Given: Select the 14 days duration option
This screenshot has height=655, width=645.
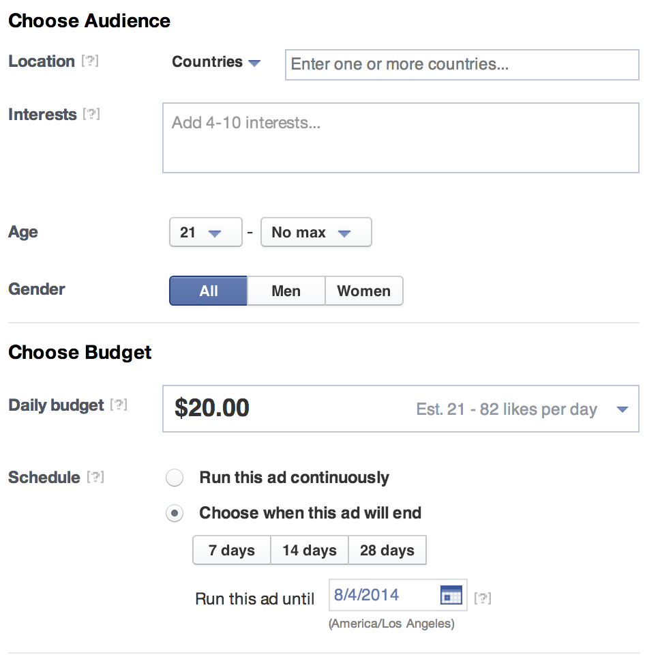Looking at the screenshot, I should [x=309, y=550].
